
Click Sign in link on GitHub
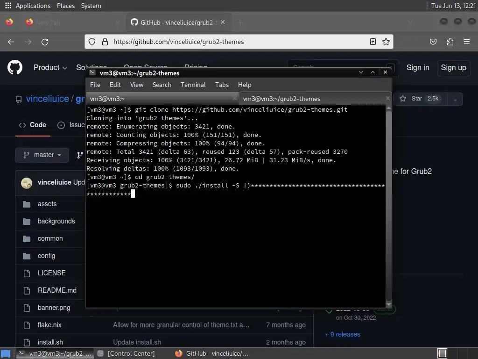pyautogui.click(x=418, y=67)
